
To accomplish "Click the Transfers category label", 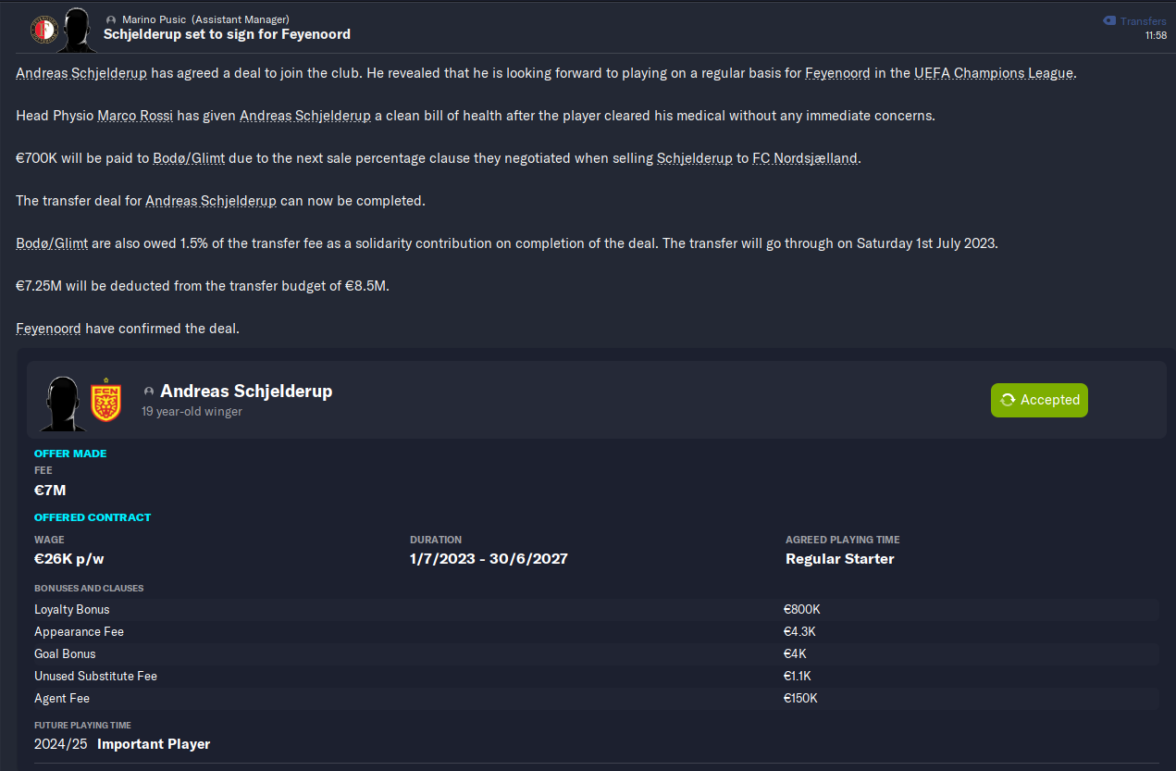I will pyautogui.click(x=1144, y=21).
